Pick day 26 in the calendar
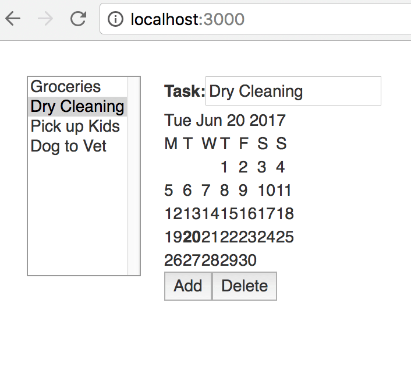The width and height of the screenshot is (411, 366). [x=173, y=261]
